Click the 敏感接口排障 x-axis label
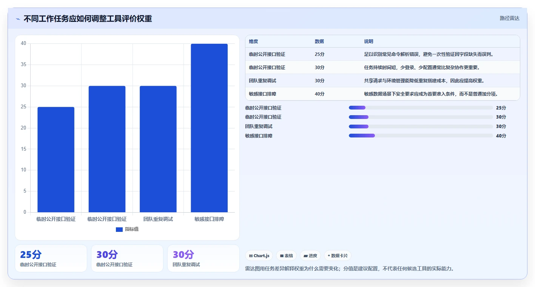535x287 pixels. (209, 219)
